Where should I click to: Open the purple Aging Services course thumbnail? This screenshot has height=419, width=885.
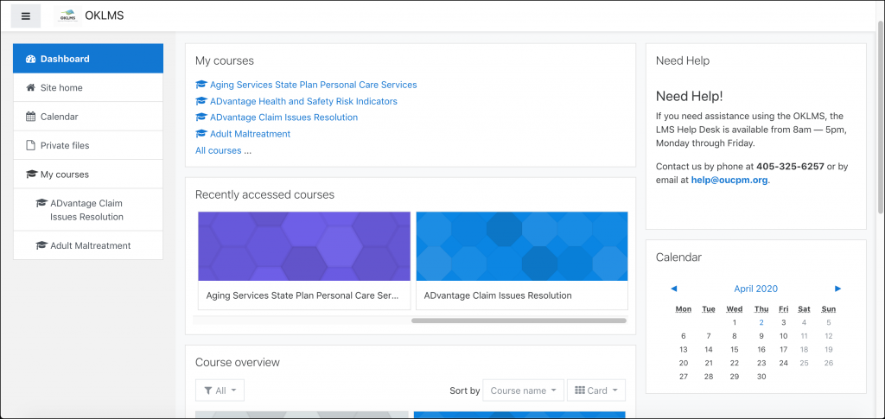[x=304, y=246]
